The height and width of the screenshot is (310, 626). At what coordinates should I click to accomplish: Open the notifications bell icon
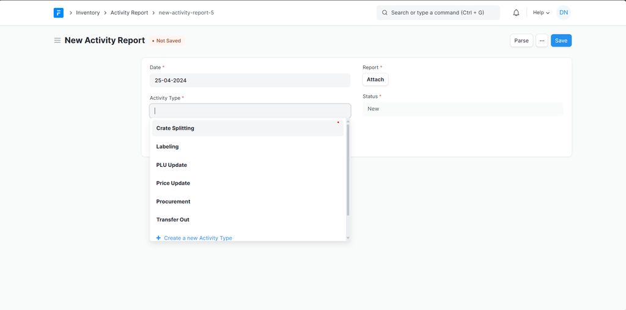tap(516, 13)
